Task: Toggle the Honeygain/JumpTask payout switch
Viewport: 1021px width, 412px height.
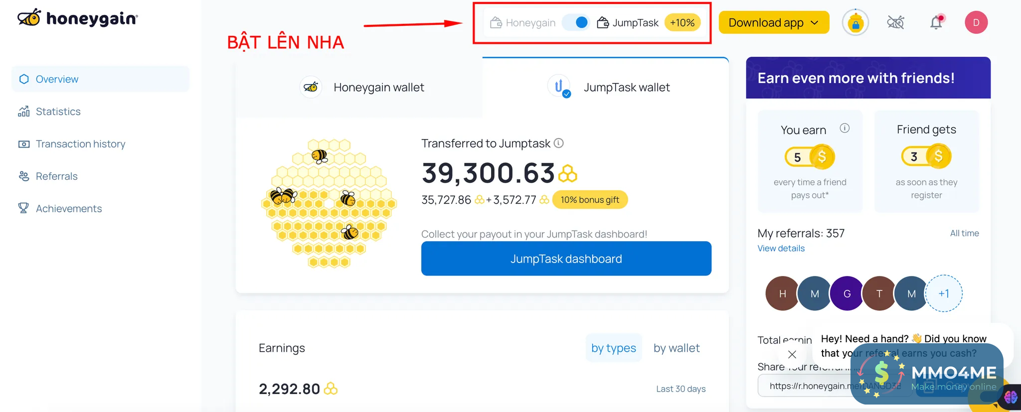Action: coord(576,22)
